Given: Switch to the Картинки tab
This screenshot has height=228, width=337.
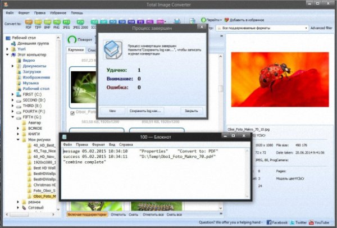Looking at the screenshot, I should (76, 50).
